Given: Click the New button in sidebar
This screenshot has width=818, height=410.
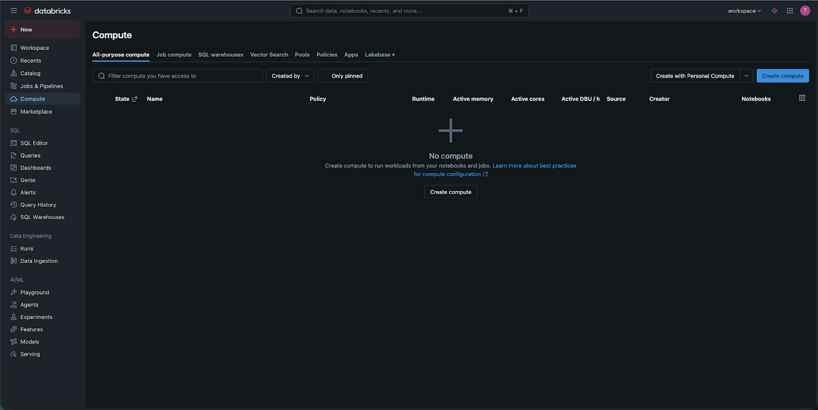Looking at the screenshot, I should pyautogui.click(x=42, y=30).
